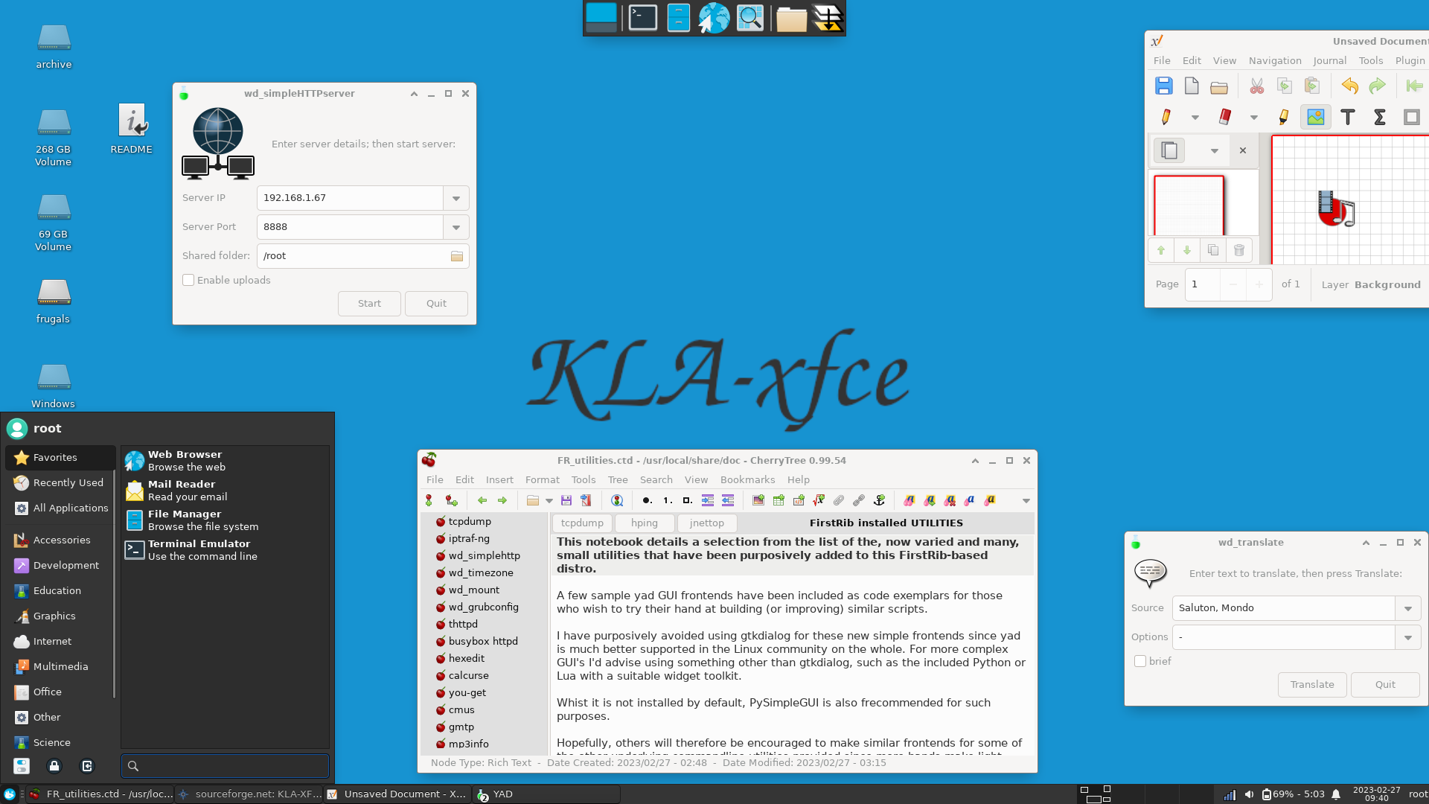The height and width of the screenshot is (804, 1429).
Task: Click bulleted list icon in CherryTree
Action: (x=646, y=500)
